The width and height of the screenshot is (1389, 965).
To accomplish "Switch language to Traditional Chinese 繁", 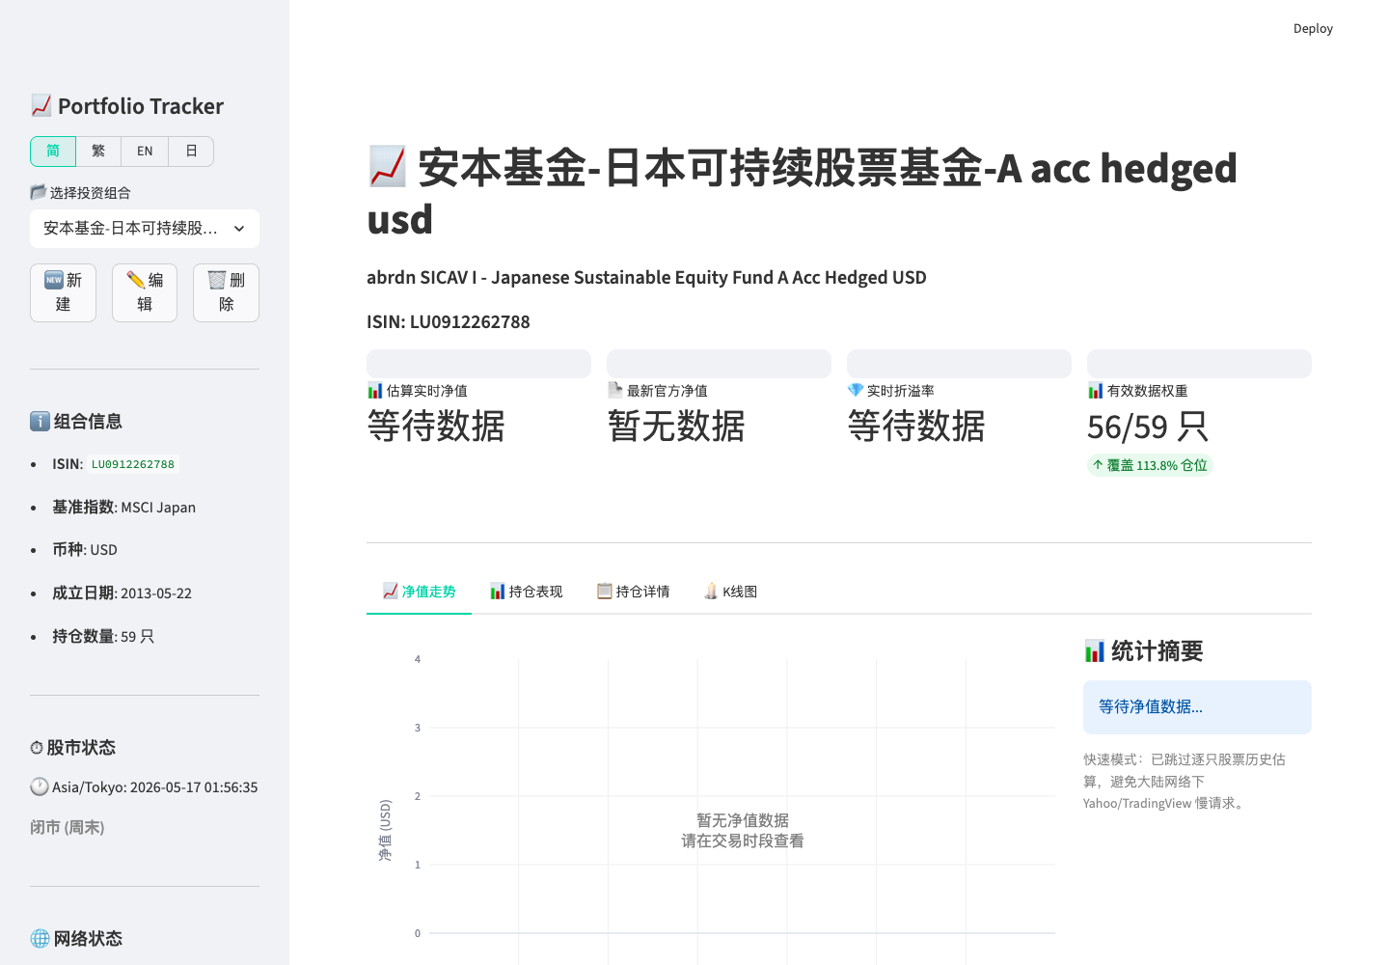I will click(x=98, y=152).
